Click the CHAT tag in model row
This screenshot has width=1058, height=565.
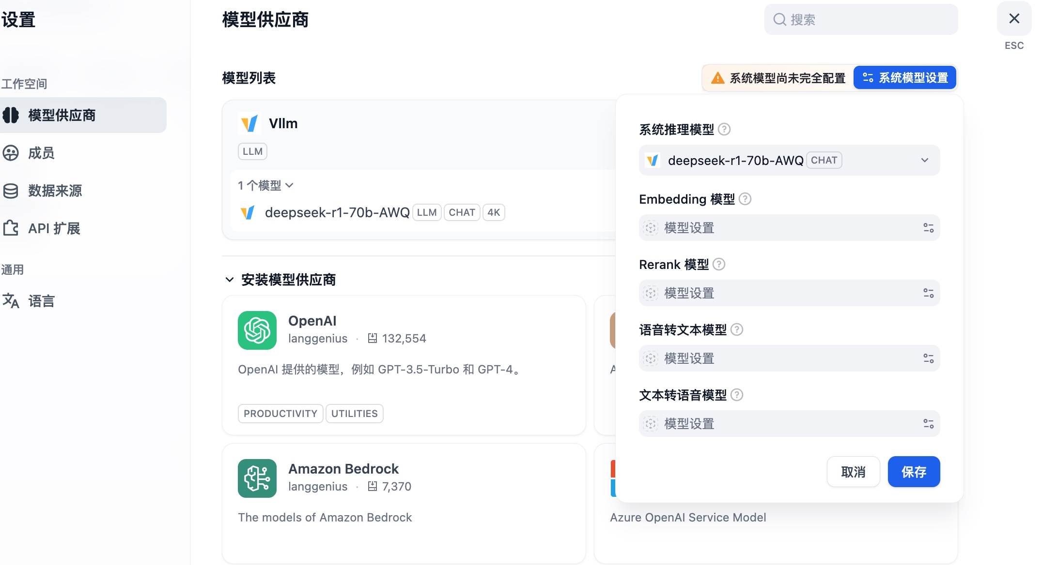462,212
